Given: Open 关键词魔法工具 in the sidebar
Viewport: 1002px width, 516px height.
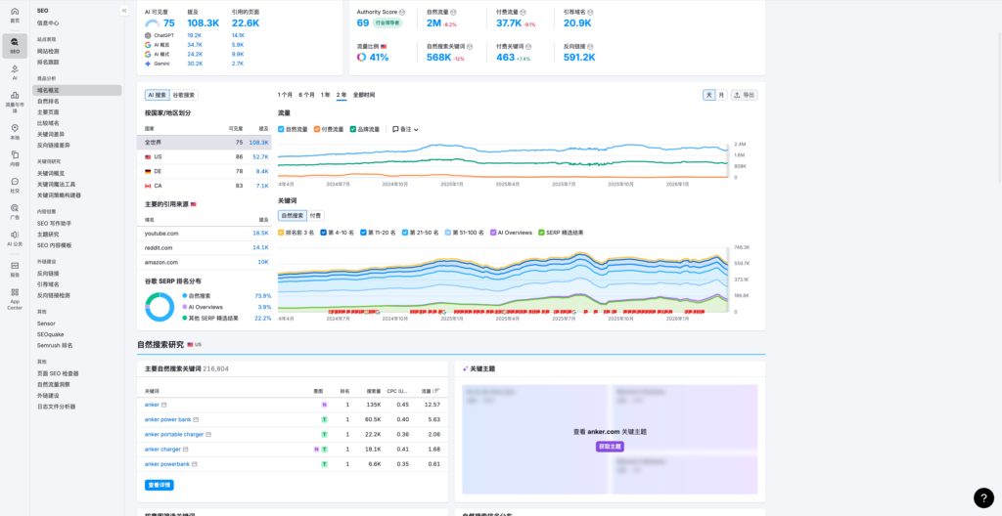Looking at the screenshot, I should click(x=56, y=184).
